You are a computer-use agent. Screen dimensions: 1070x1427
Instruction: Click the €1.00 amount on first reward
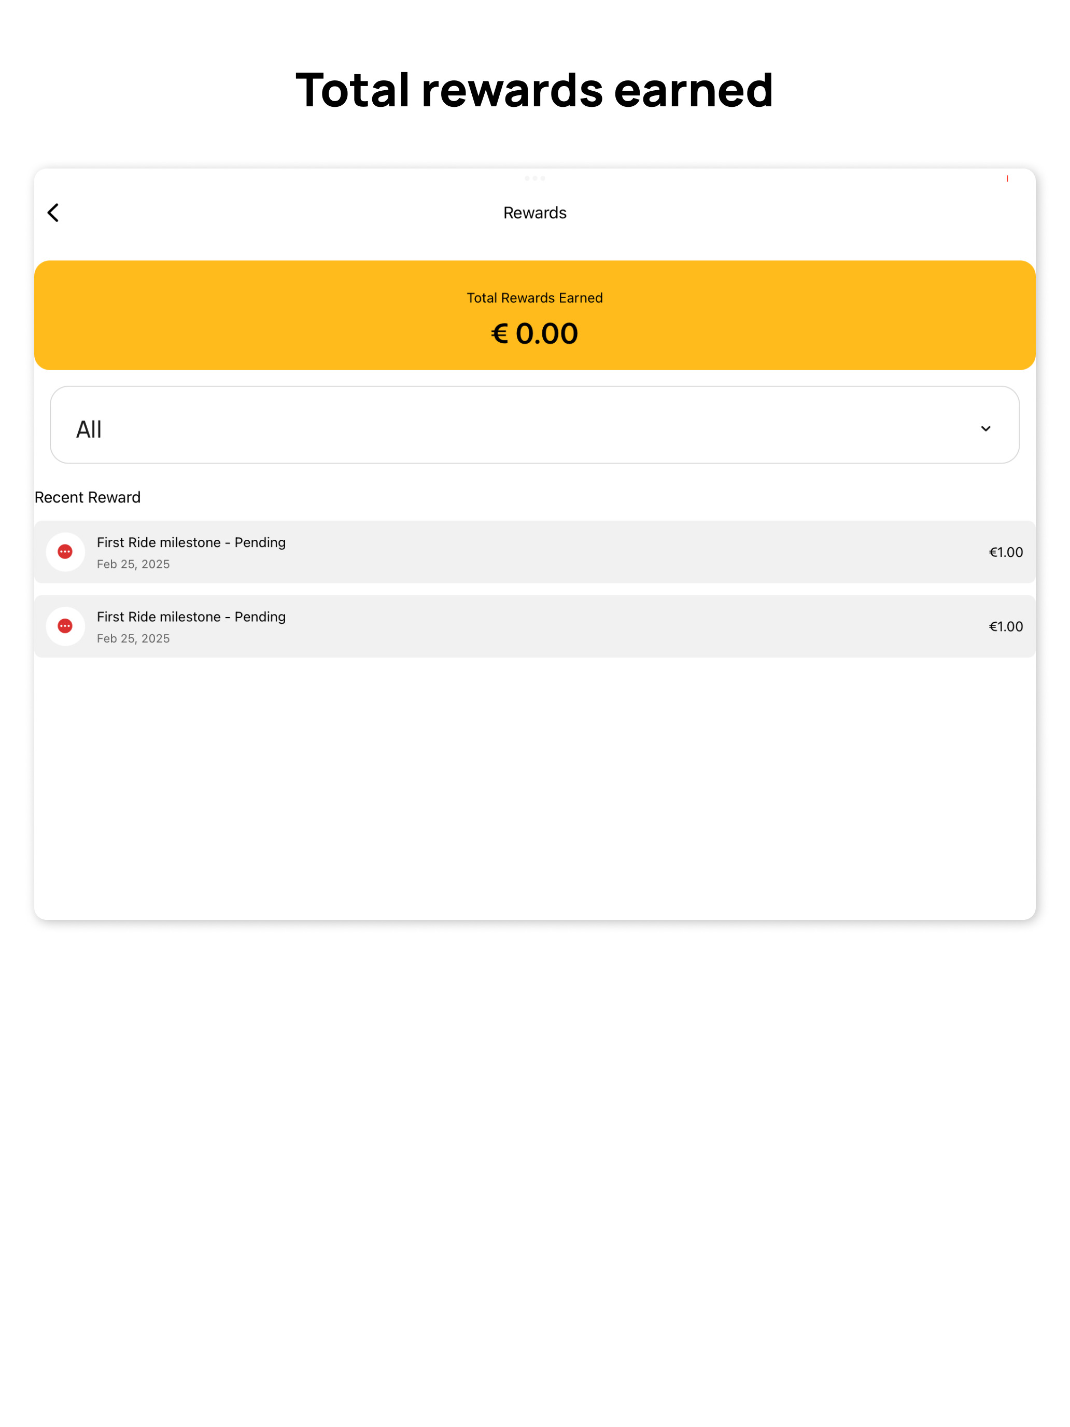(1006, 552)
